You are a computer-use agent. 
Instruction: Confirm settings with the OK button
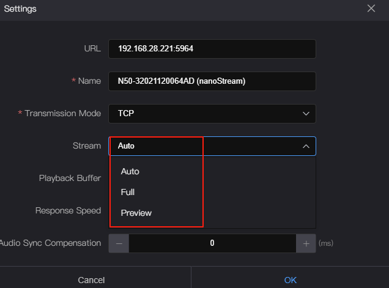click(x=291, y=279)
